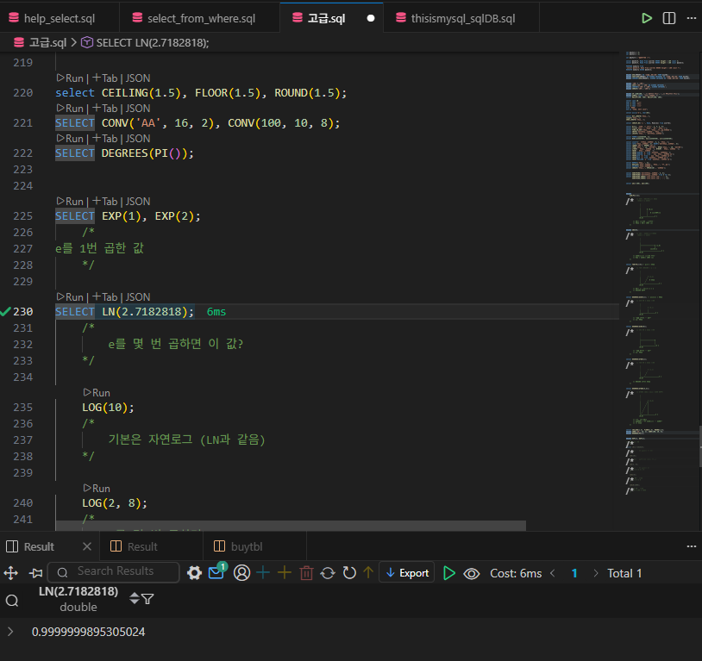Open the mail notification icon with badge
This screenshot has height=661, width=702.
point(217,571)
